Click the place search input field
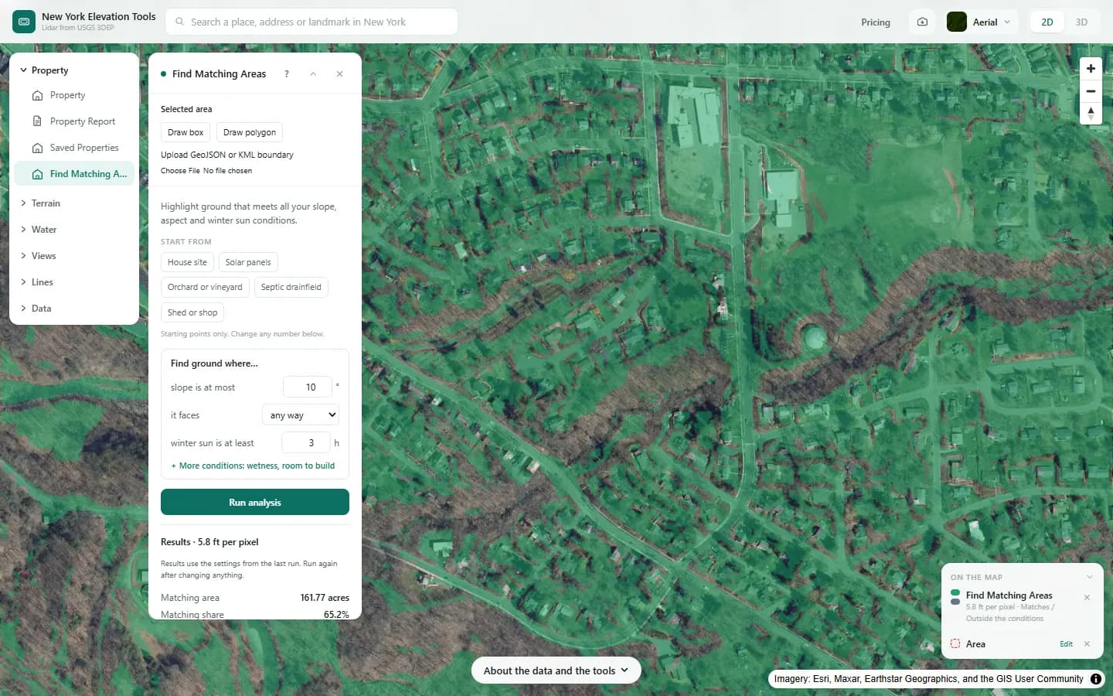This screenshot has height=696, width=1113. [x=311, y=22]
